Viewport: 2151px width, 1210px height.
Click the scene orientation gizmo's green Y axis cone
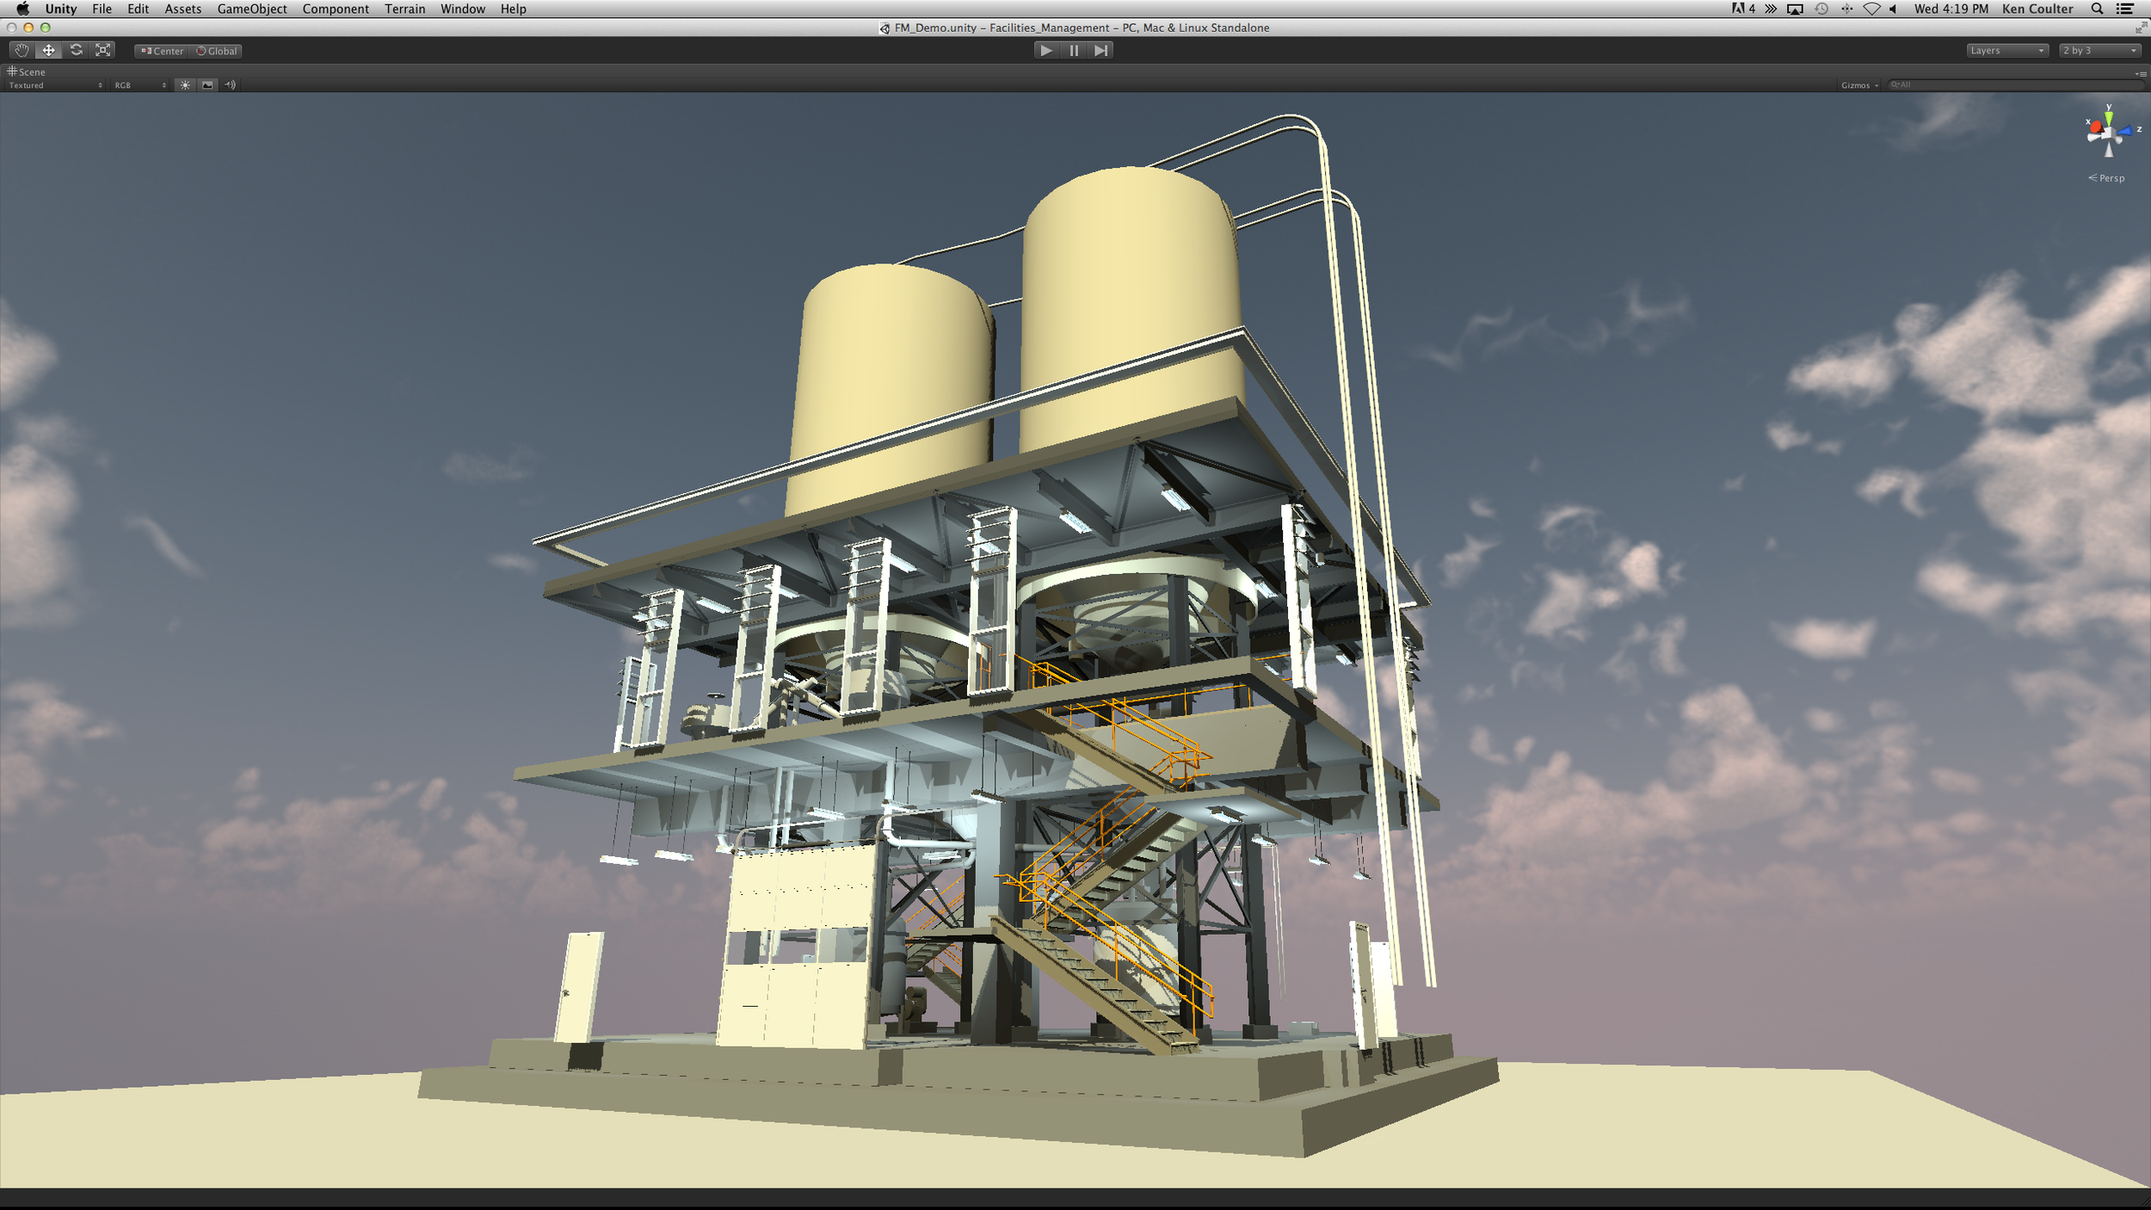click(2108, 116)
